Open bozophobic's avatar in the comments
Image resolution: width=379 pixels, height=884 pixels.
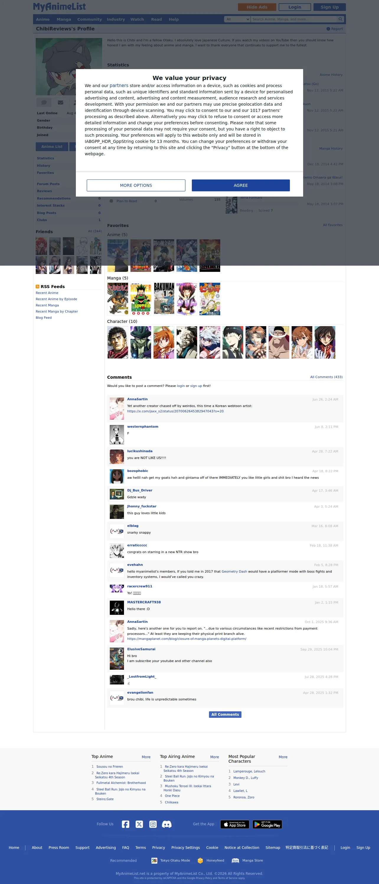117,476
